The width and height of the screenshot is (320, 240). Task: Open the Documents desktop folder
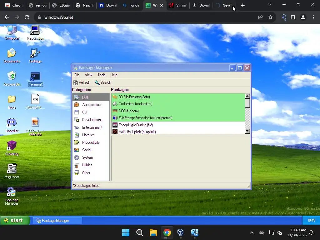coord(12,56)
